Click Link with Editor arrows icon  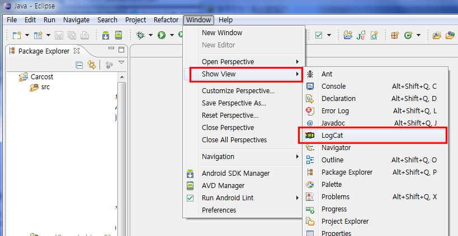pos(92,65)
